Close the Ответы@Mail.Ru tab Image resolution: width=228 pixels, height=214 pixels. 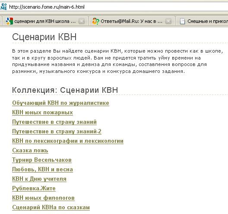pos(168,21)
